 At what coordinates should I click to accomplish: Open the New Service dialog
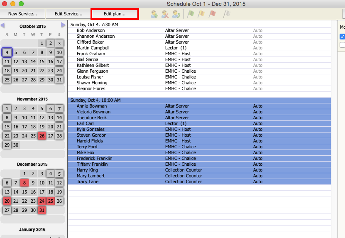22,14
